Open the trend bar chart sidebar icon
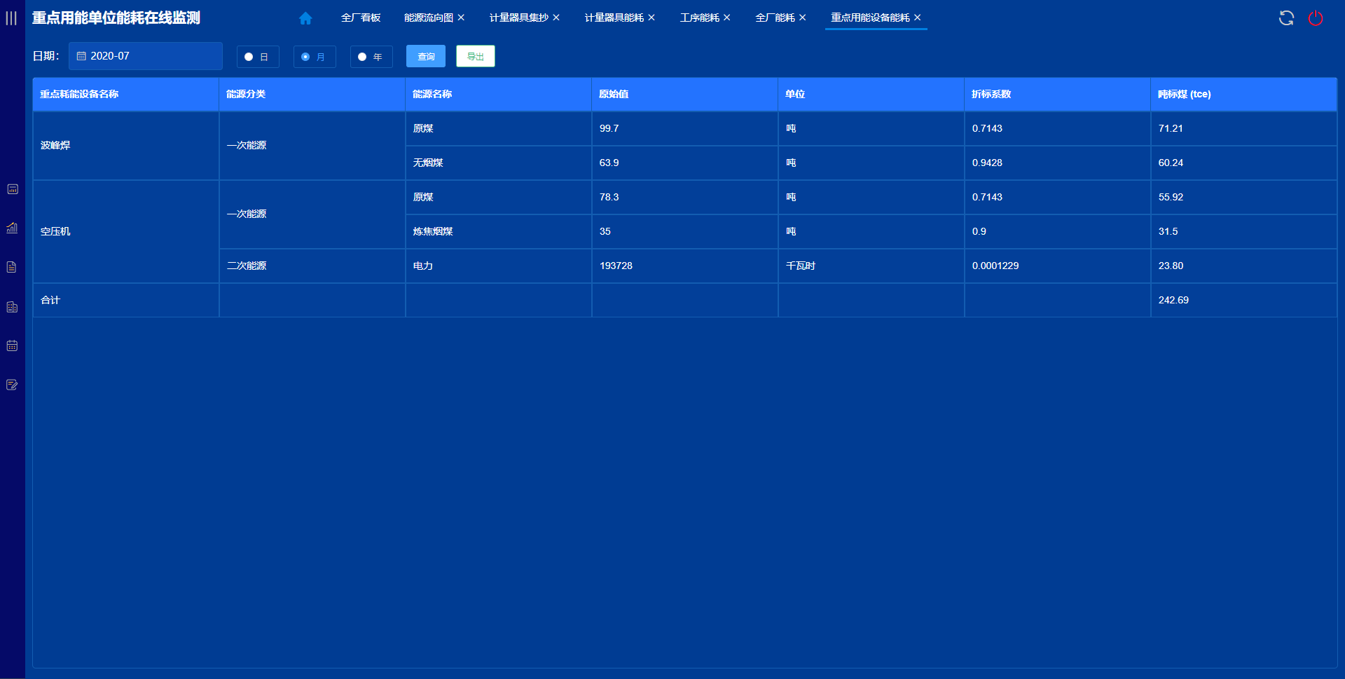 click(x=13, y=228)
